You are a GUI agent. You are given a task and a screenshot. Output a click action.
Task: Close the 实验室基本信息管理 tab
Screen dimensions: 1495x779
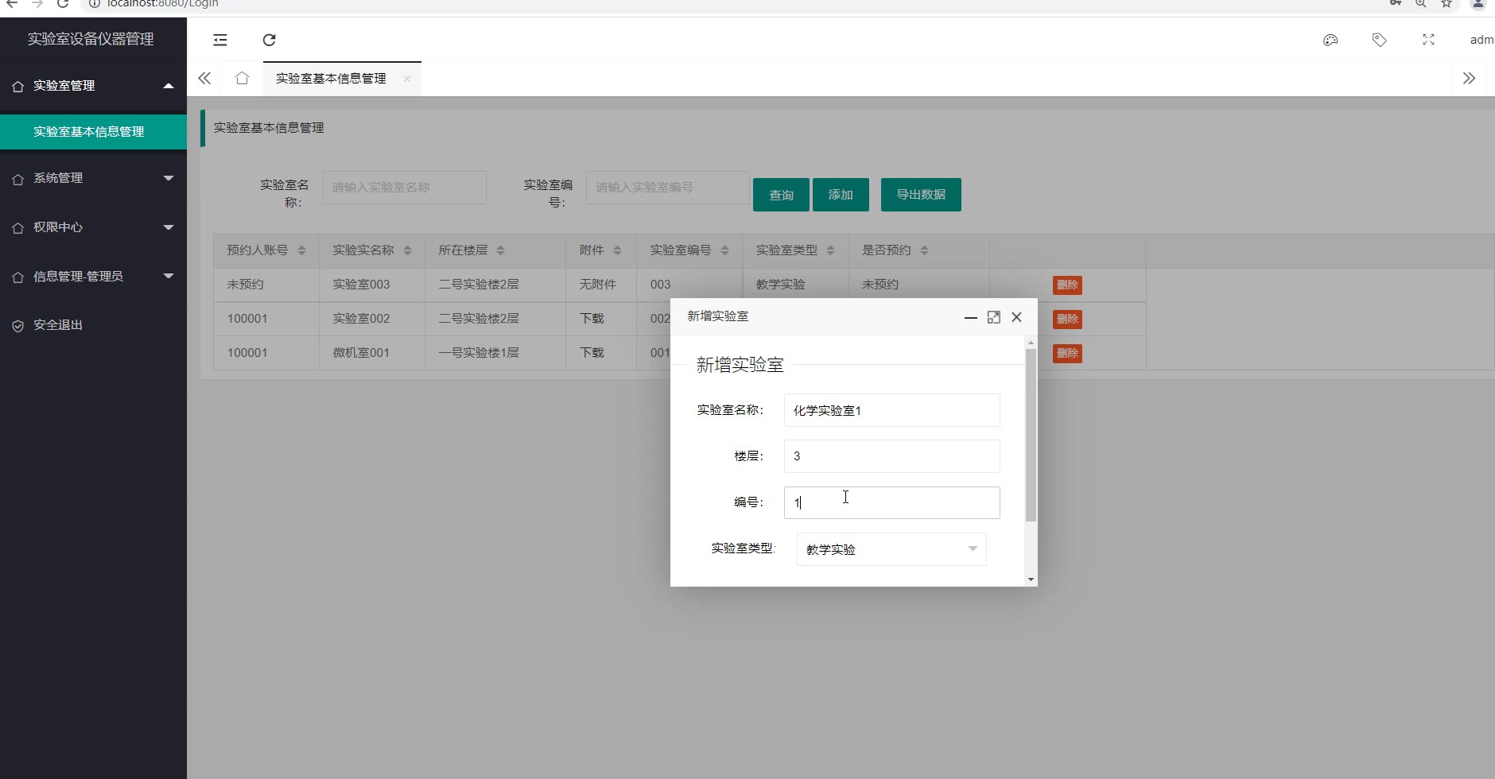[407, 79]
